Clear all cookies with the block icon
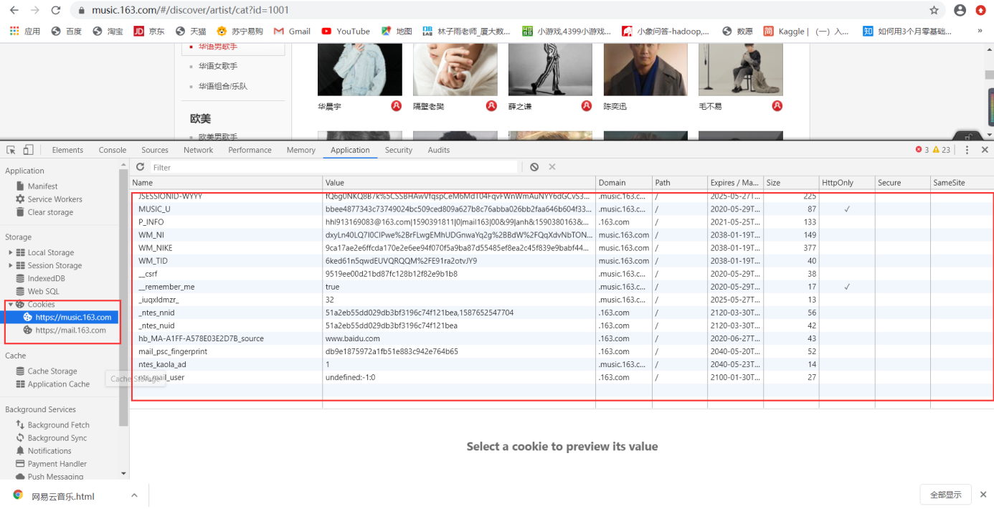Screen dimensions: 994x509 click(534, 167)
